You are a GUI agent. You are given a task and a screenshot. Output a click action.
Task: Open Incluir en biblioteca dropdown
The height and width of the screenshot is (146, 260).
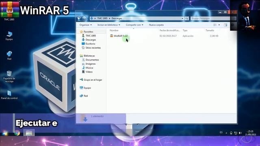(x=108, y=25)
